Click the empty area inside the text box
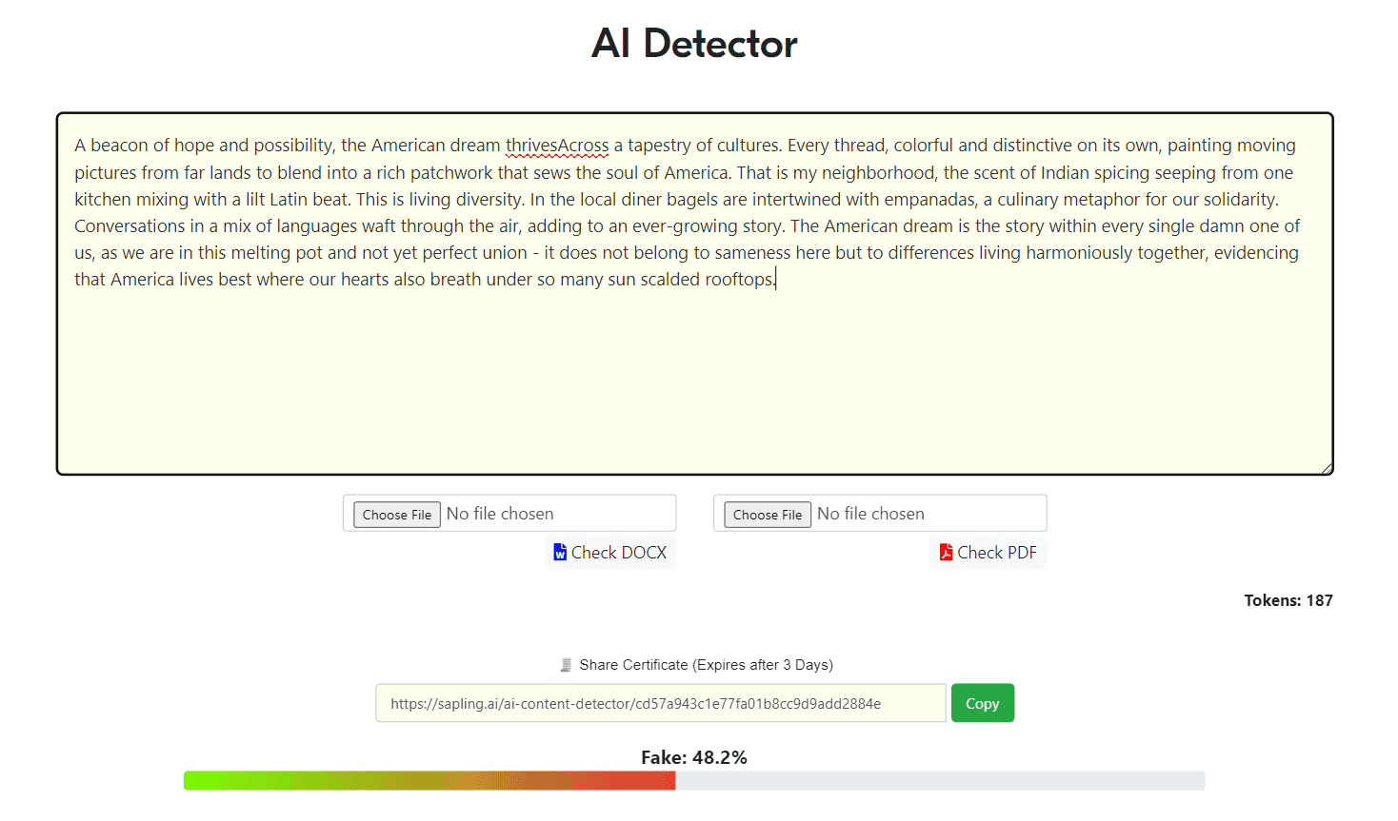 (695, 381)
